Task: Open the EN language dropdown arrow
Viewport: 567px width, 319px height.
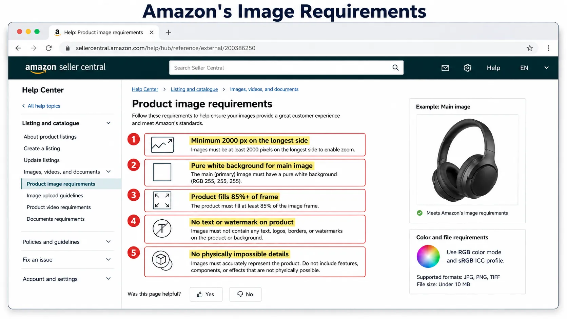Action: point(546,68)
